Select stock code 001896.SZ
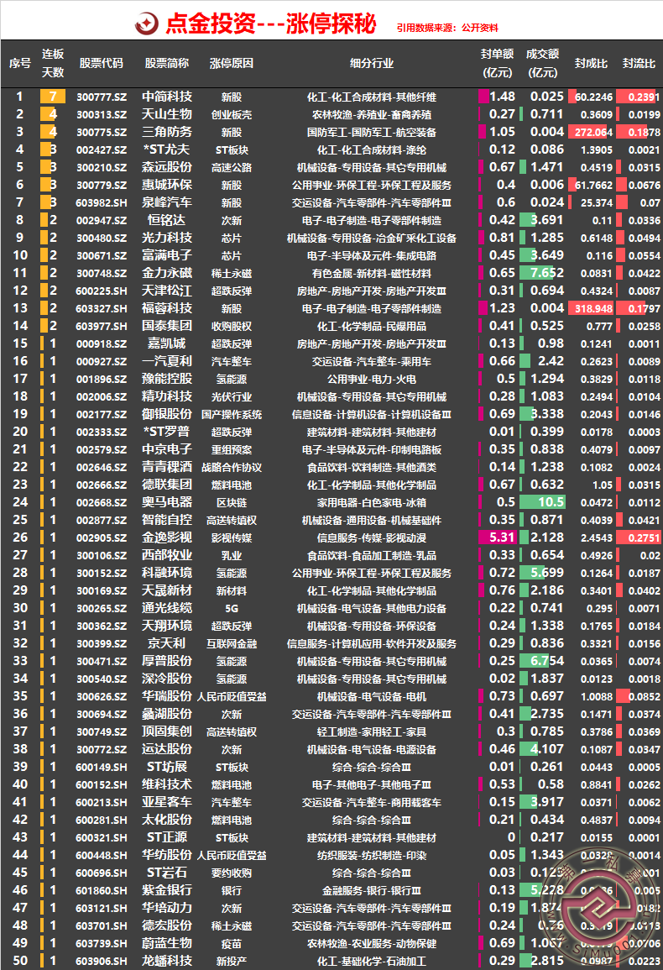This screenshot has height=970, width=663. click(x=102, y=380)
